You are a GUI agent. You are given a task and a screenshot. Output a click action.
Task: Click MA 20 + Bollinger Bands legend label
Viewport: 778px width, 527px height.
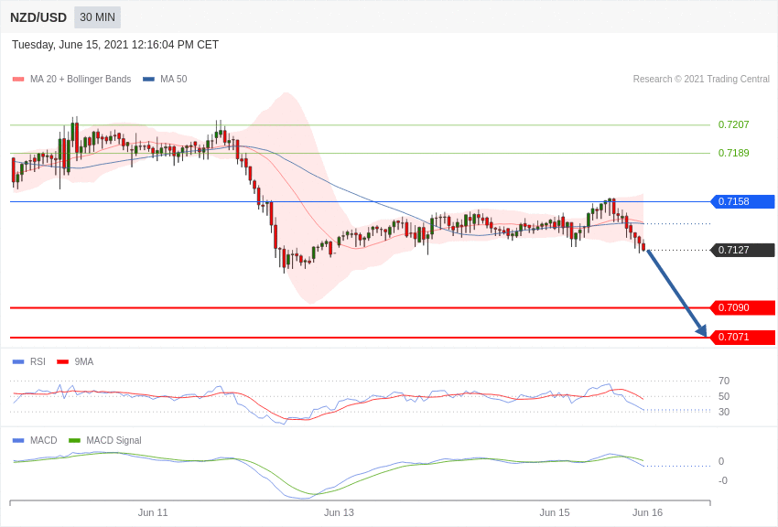pos(81,79)
